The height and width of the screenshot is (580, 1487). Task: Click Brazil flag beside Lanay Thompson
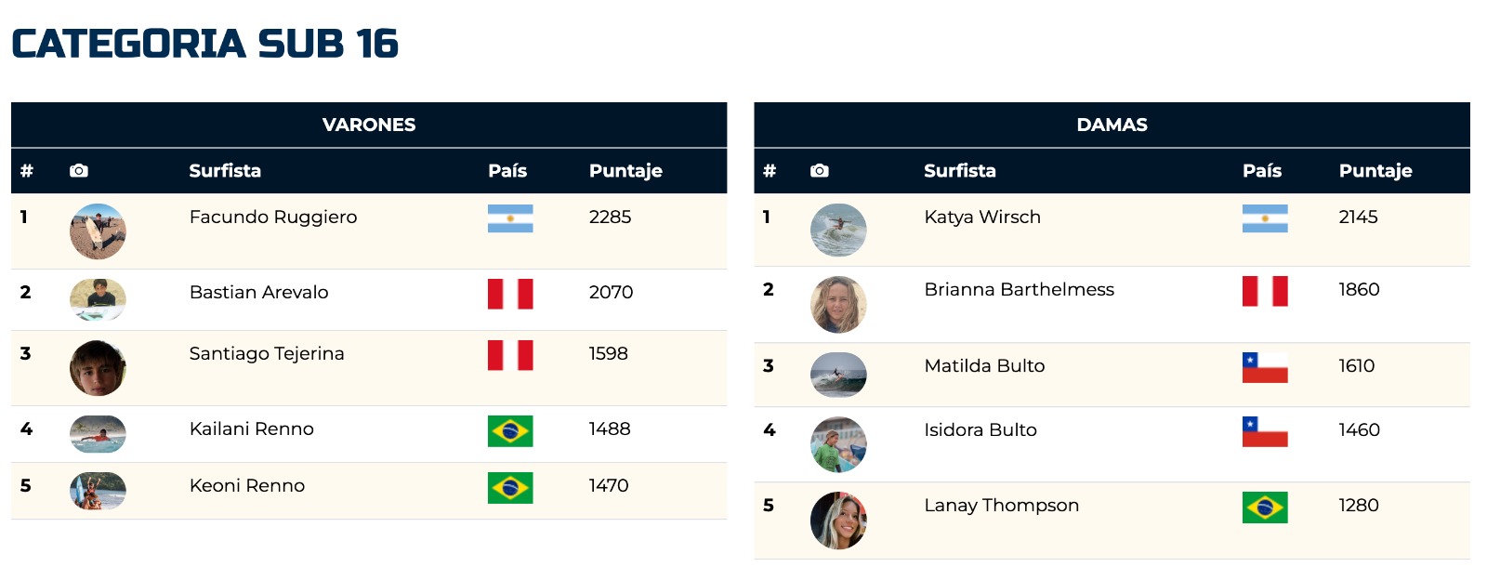pyautogui.click(x=1265, y=507)
